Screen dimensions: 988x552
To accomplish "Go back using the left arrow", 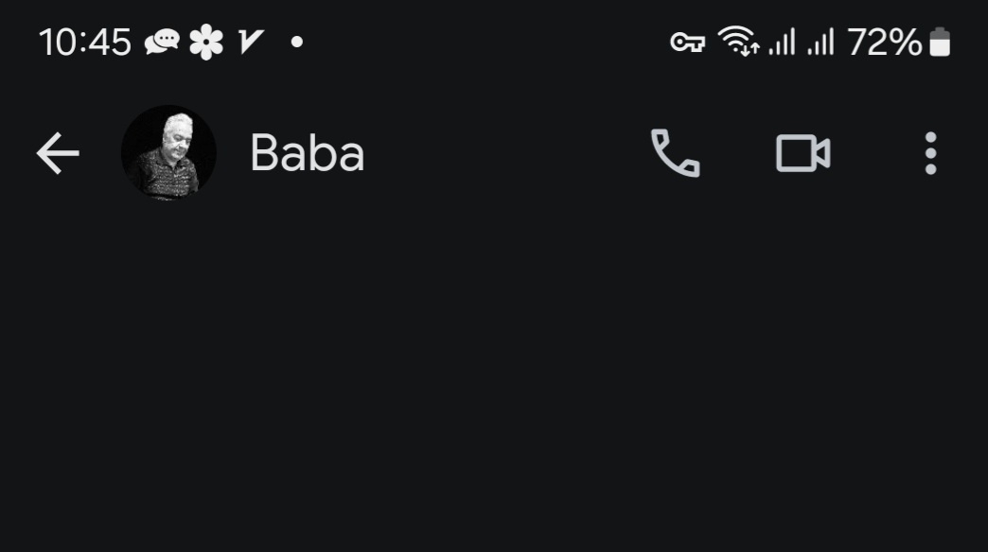I will click(x=58, y=153).
